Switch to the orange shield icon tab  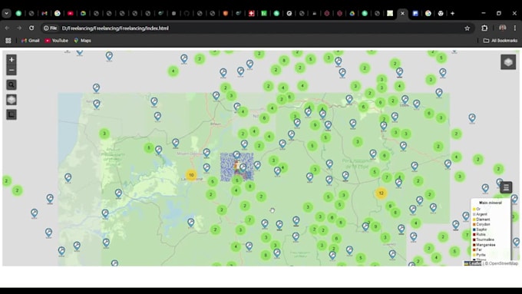[x=226, y=13]
